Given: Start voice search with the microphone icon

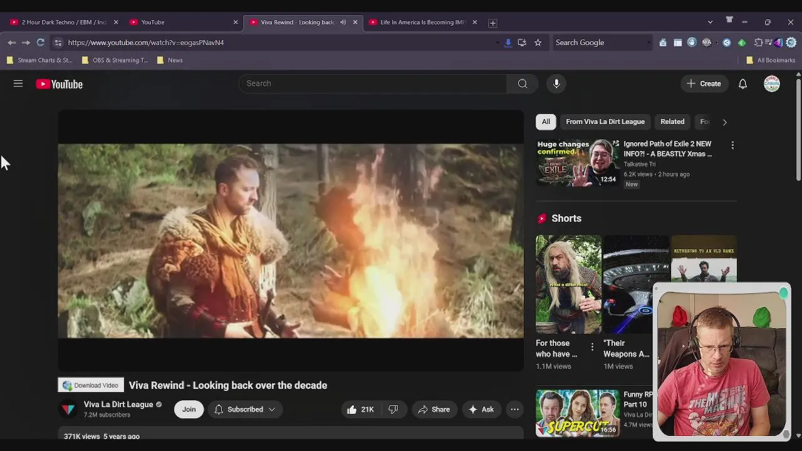Looking at the screenshot, I should [x=556, y=84].
